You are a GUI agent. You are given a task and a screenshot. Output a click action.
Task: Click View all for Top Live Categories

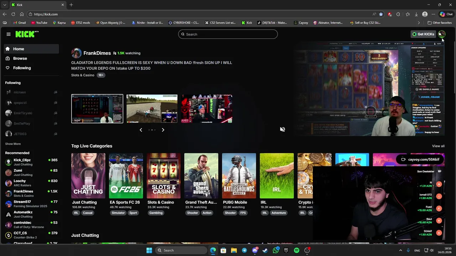[438, 146]
